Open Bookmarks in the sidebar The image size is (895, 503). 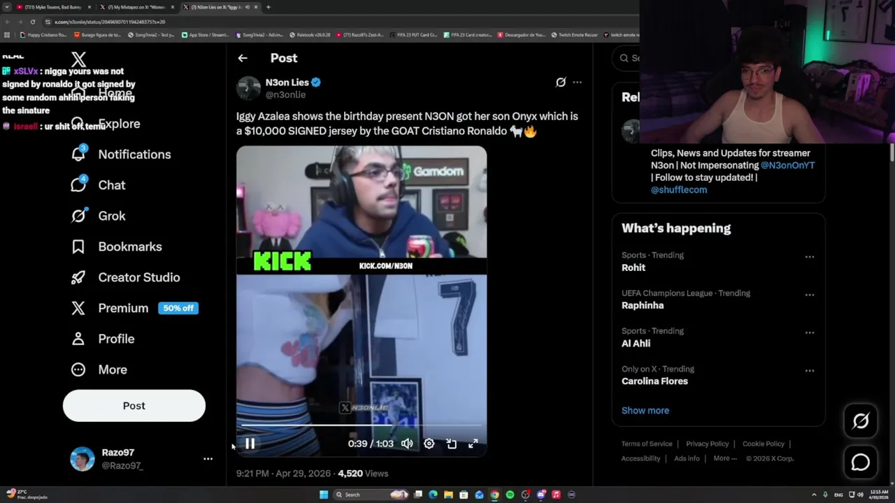coord(116,247)
